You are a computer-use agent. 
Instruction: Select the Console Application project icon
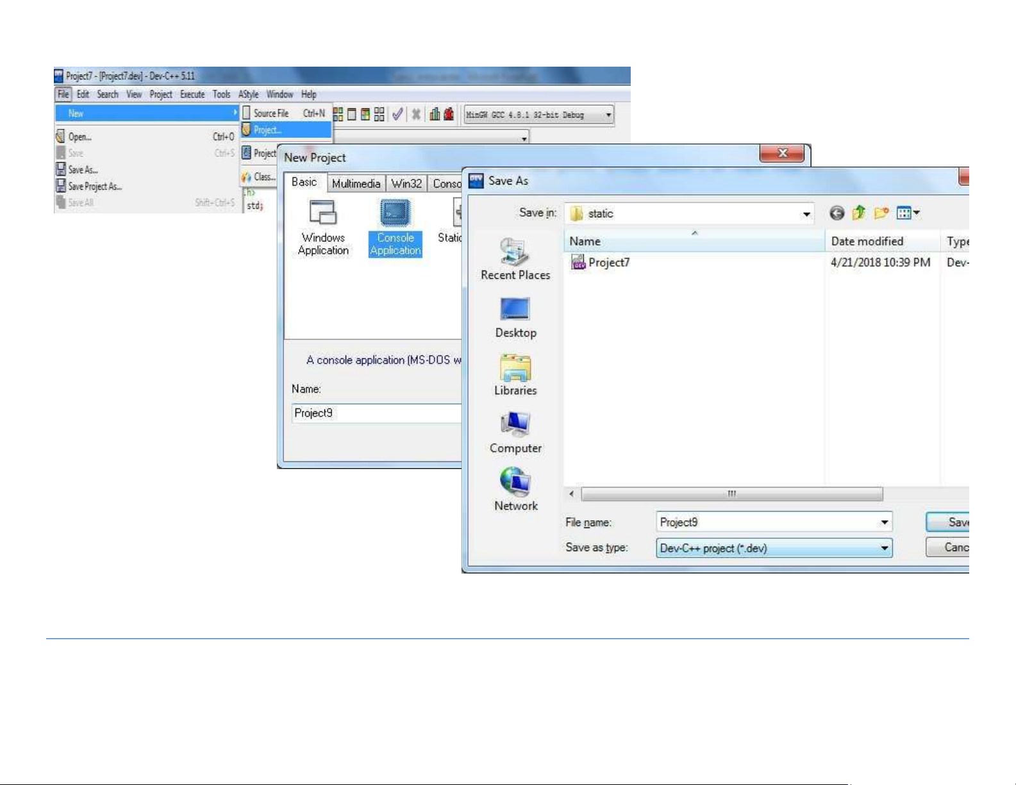click(x=395, y=214)
